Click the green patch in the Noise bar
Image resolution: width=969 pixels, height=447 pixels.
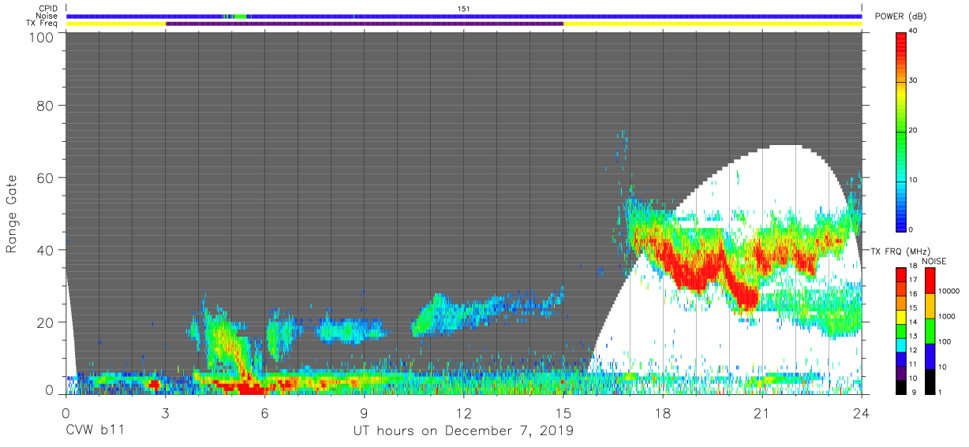(x=241, y=16)
